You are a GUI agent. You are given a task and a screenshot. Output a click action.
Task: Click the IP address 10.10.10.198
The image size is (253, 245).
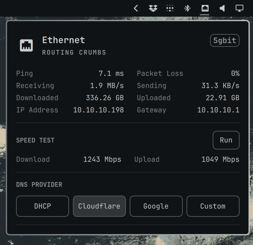(99, 110)
